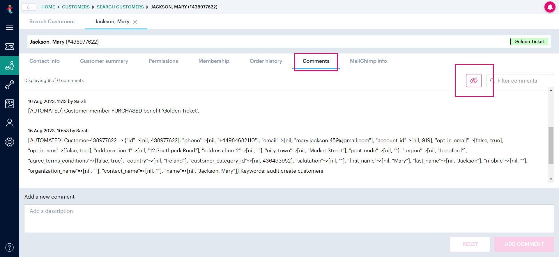The height and width of the screenshot is (257, 559).
Task: Open the settings gear icon in the sidebar
Action: pyautogui.click(x=10, y=142)
